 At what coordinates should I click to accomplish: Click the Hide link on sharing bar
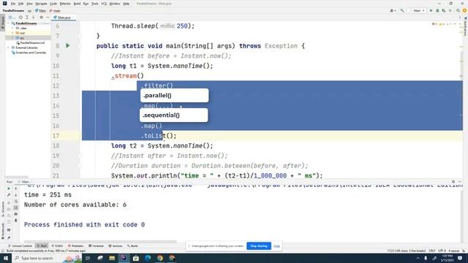[x=276, y=246]
